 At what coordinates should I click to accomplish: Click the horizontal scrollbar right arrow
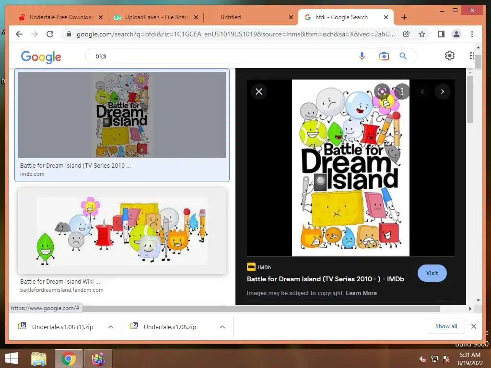click(x=470, y=309)
